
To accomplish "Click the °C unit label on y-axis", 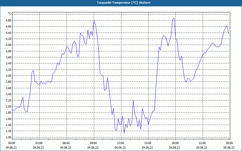I will point(10,14).
